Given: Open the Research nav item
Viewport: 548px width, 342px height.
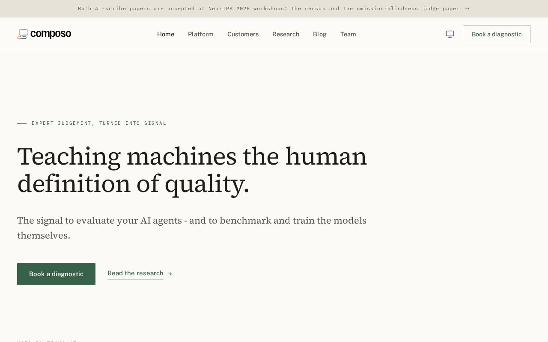Looking at the screenshot, I should click(x=286, y=34).
